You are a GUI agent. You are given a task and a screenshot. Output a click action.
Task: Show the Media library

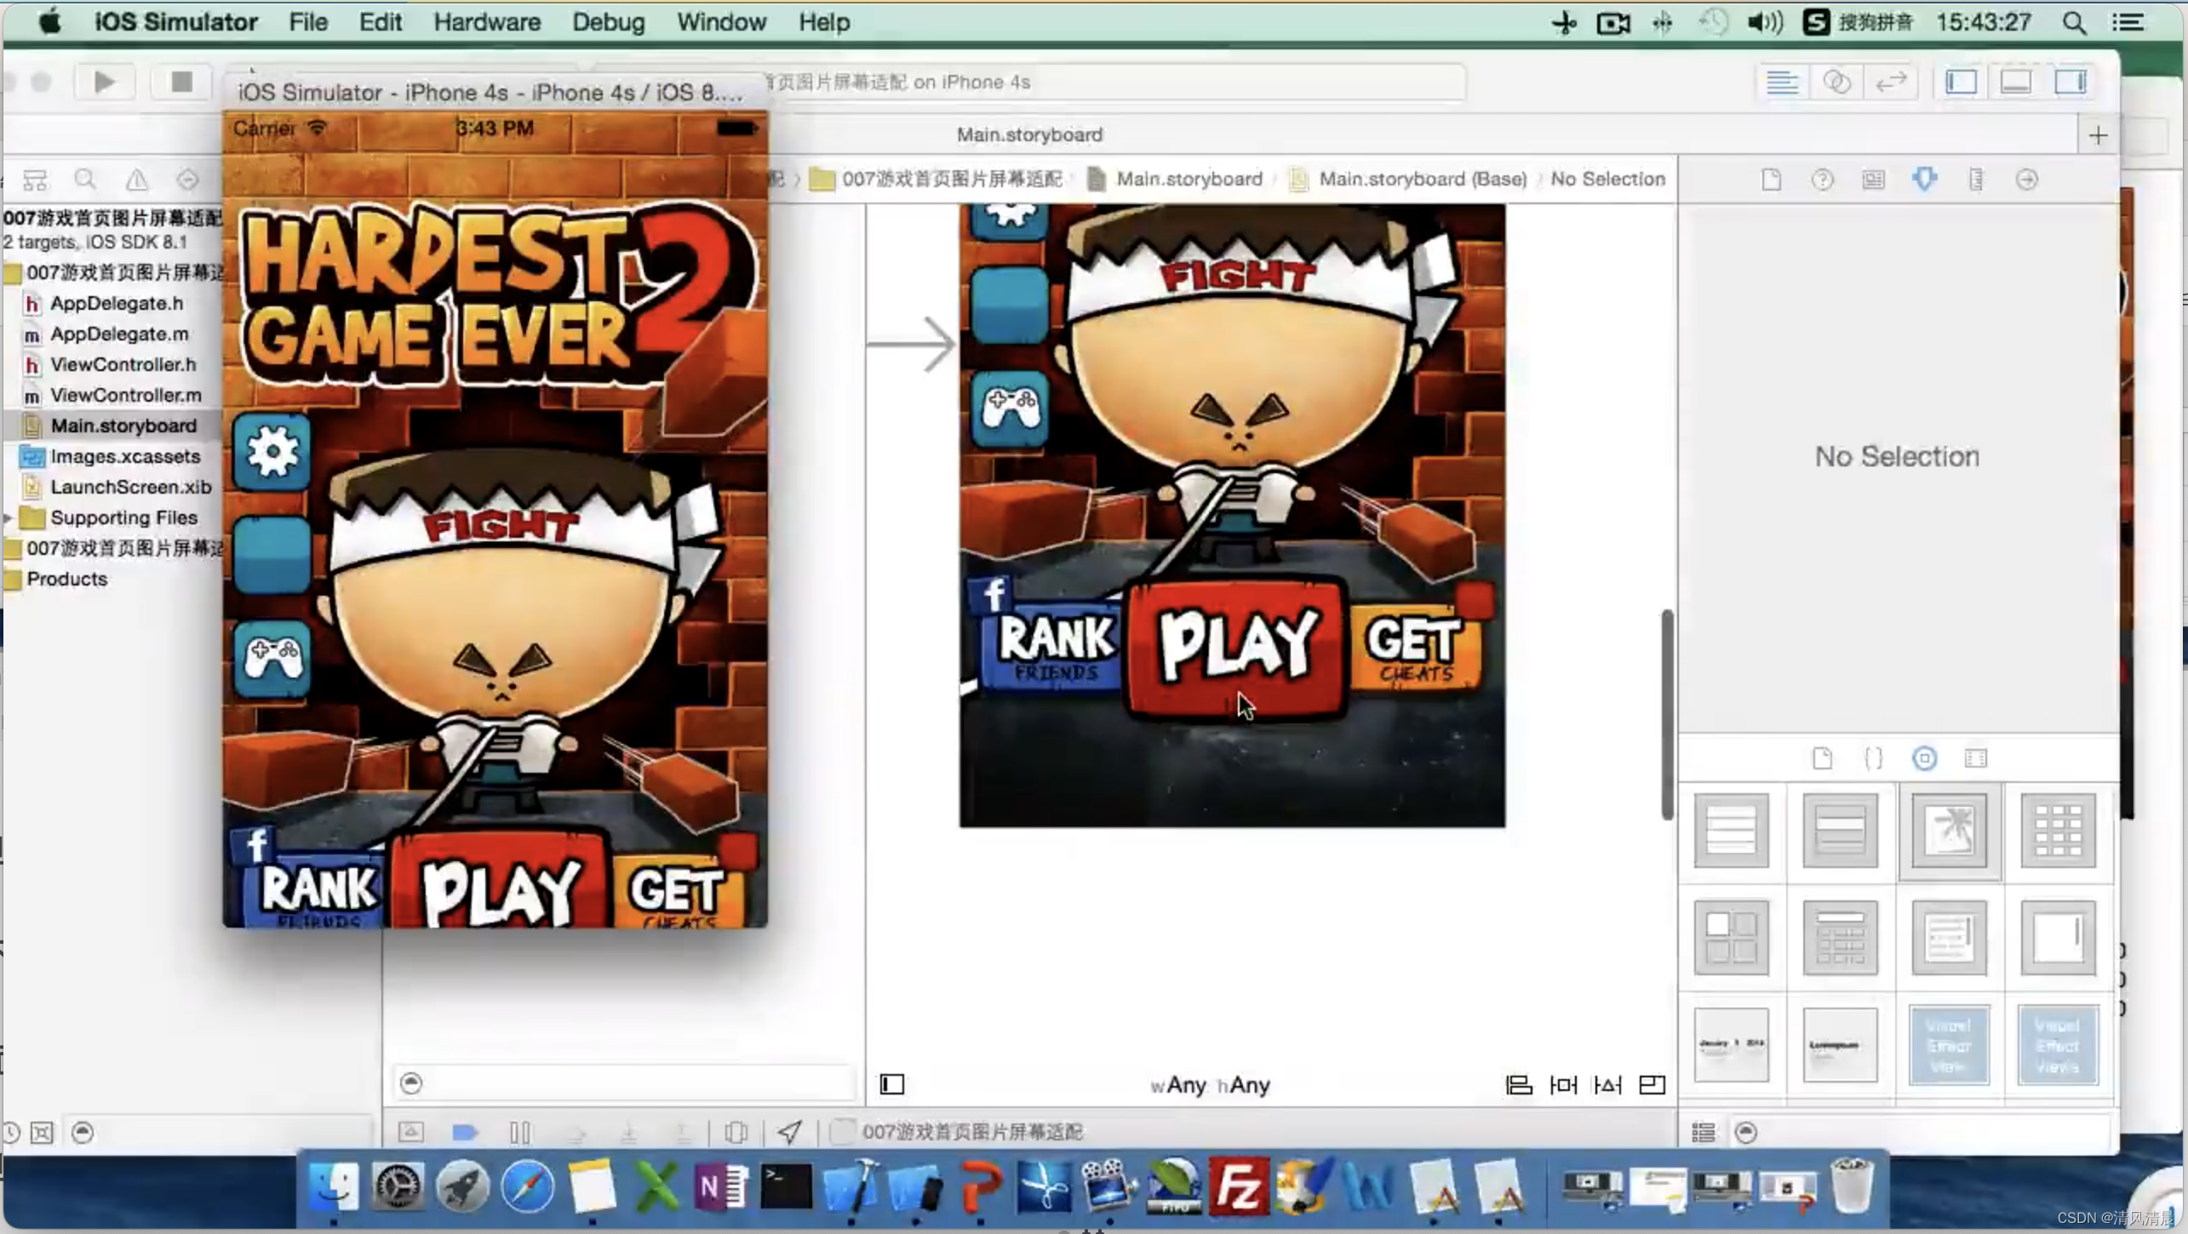[1975, 758]
